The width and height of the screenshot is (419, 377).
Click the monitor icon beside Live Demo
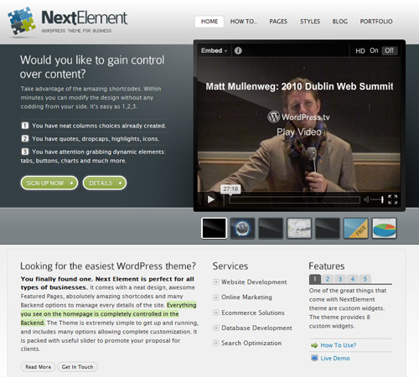tap(314, 358)
